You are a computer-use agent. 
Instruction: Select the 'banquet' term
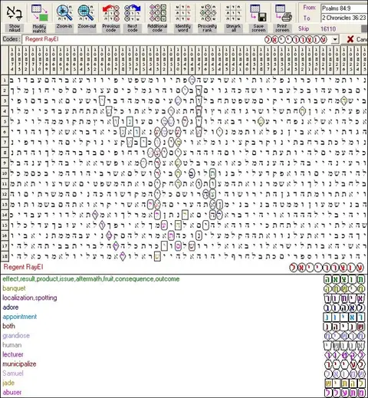pos(14,288)
